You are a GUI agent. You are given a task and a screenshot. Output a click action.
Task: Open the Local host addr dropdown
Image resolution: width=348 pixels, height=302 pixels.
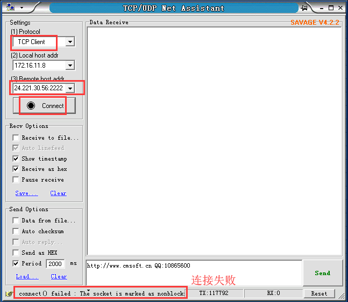pos(70,66)
